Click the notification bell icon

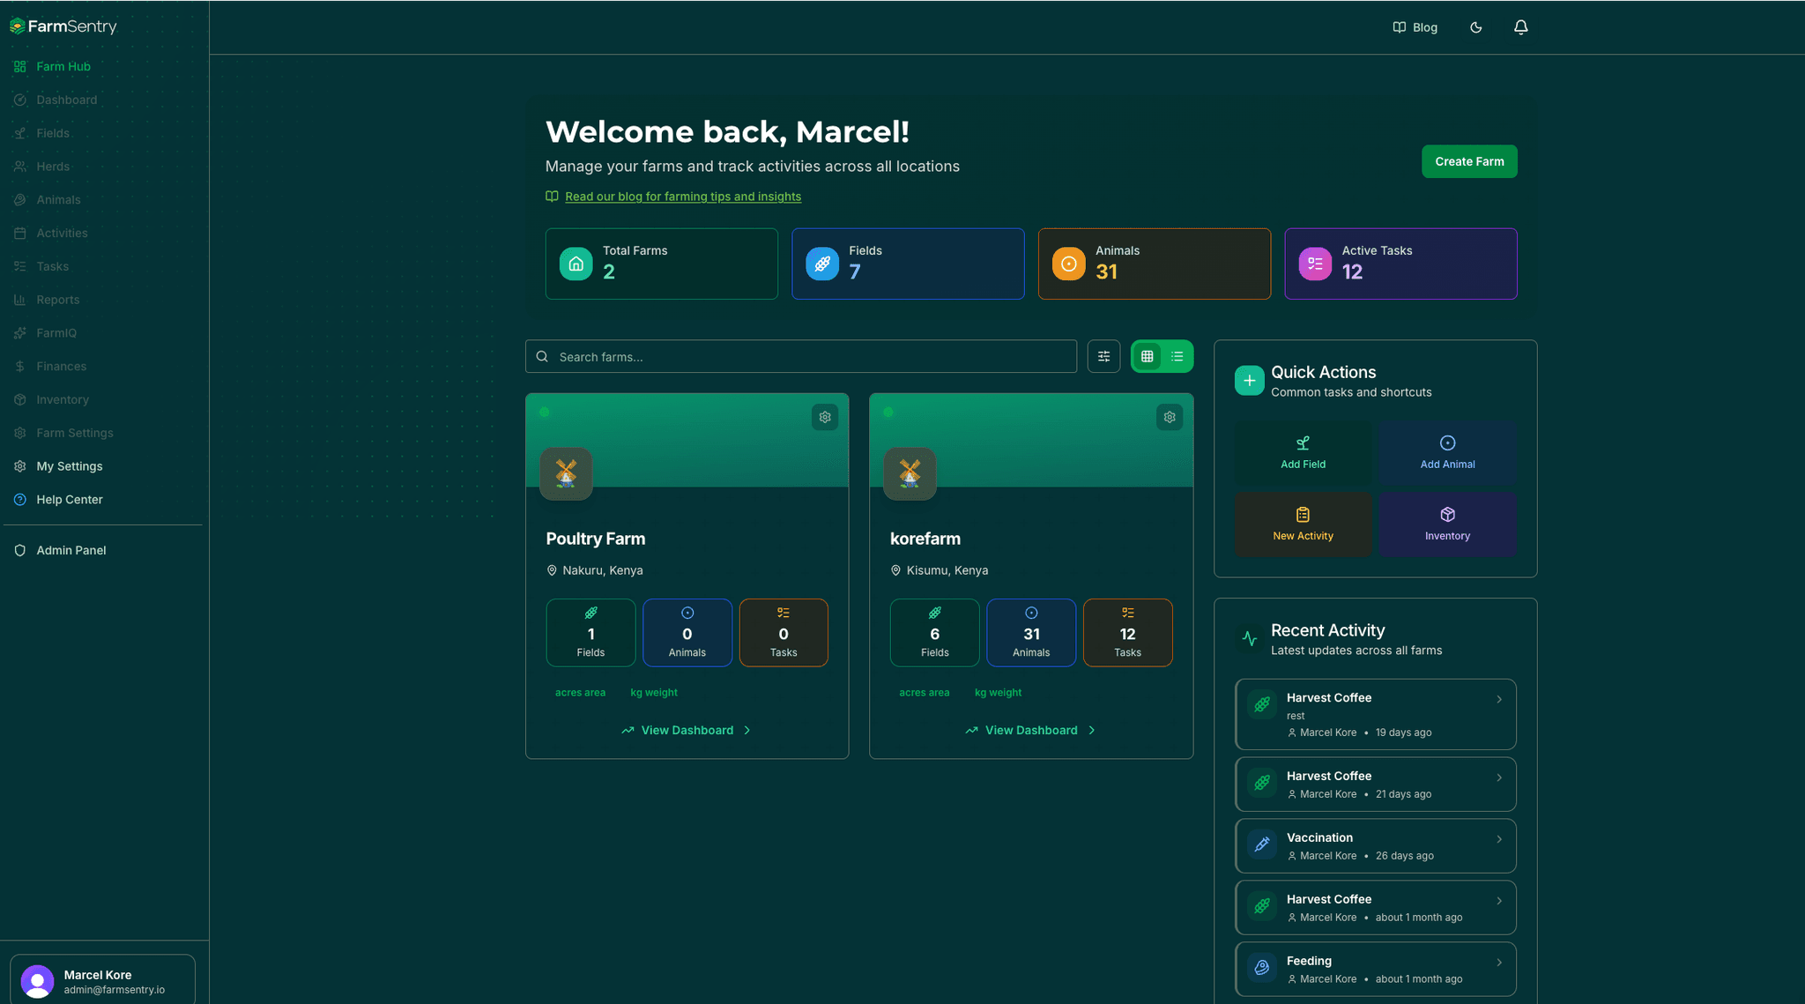pyautogui.click(x=1521, y=27)
